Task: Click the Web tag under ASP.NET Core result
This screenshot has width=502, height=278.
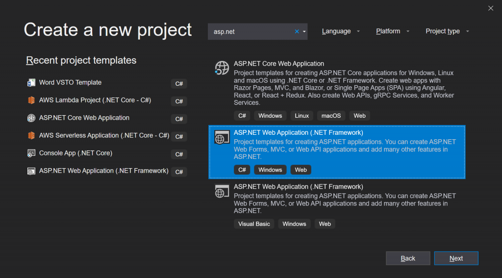Action: 359,116
